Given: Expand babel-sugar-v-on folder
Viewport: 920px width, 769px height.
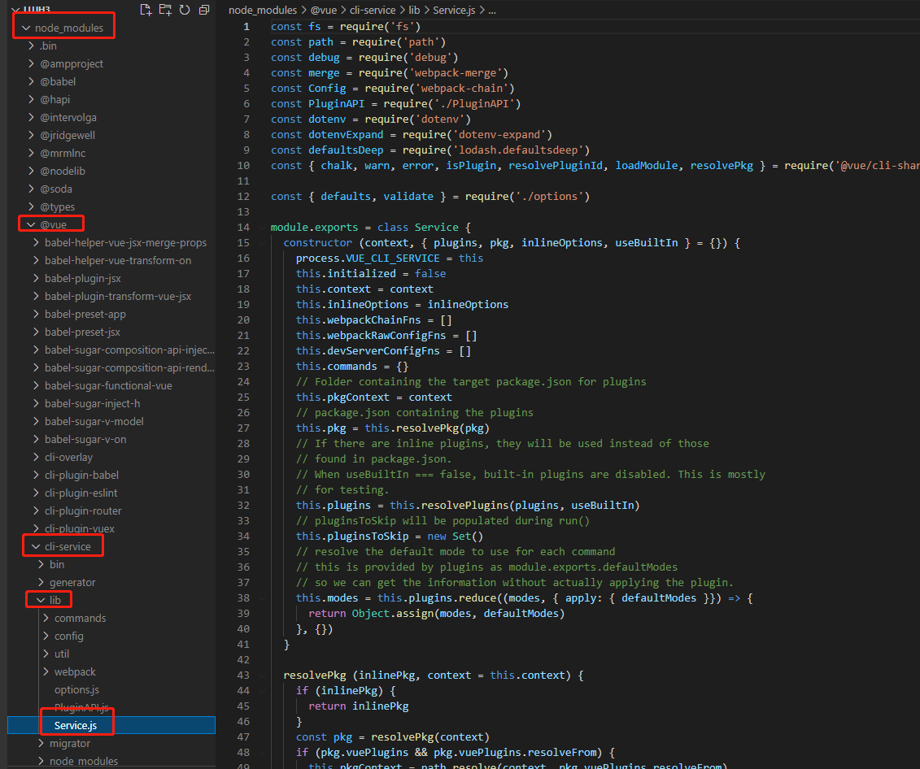Looking at the screenshot, I should pyautogui.click(x=37, y=439).
